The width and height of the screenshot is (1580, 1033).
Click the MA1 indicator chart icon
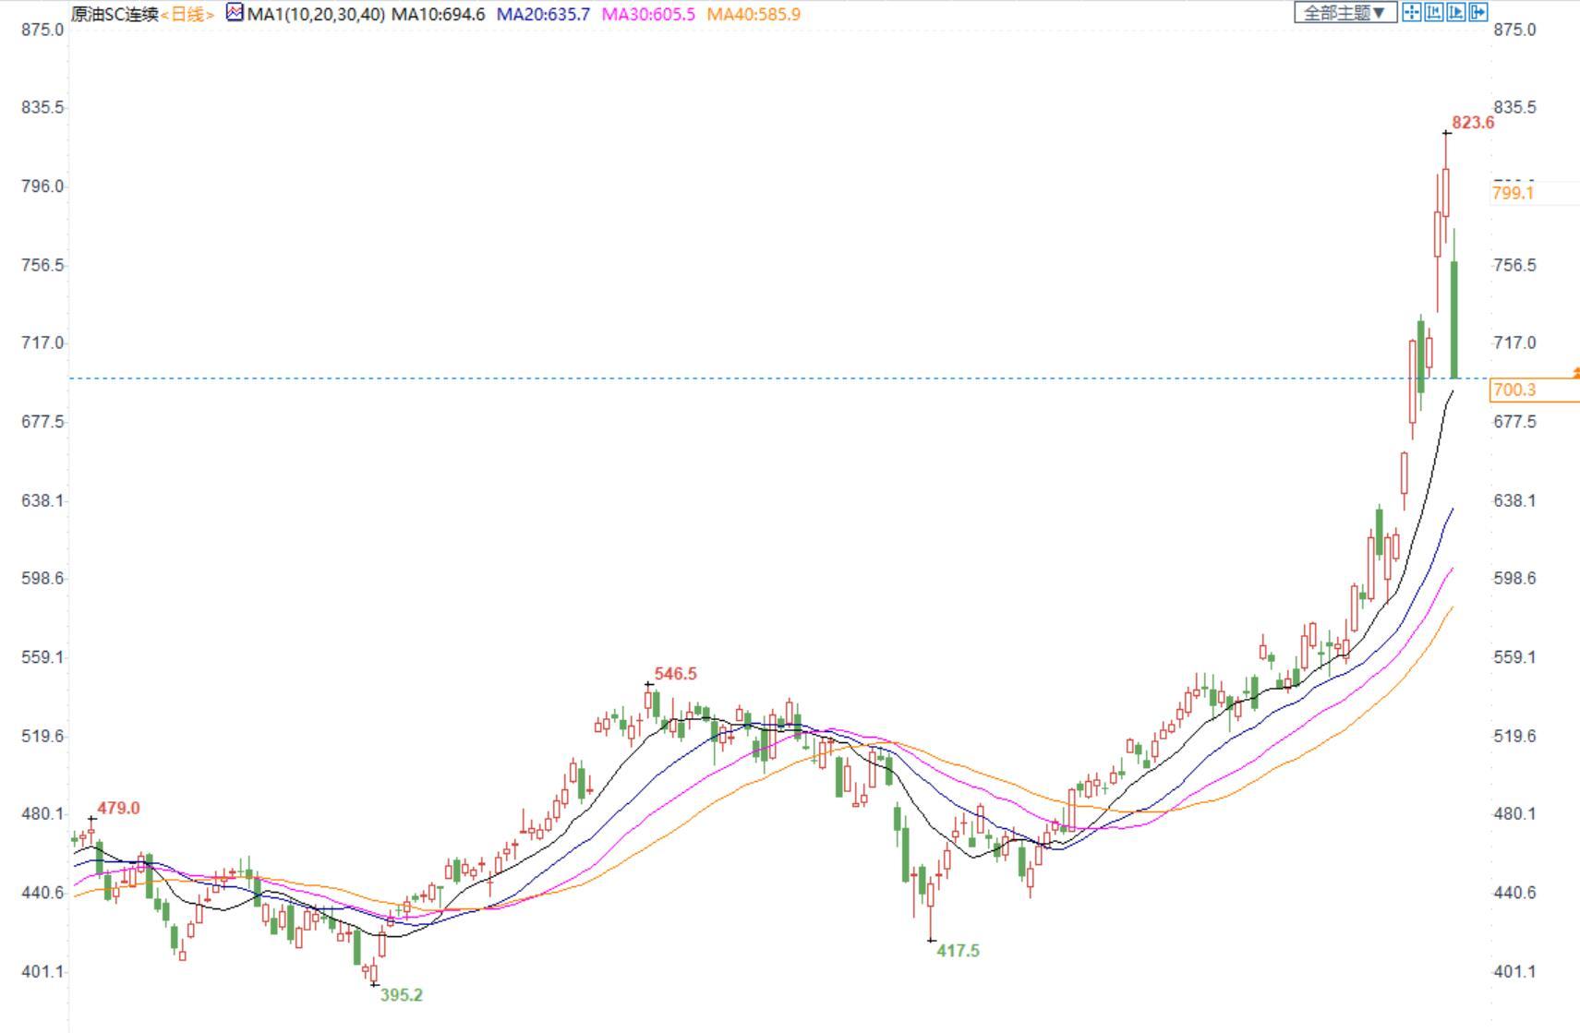(x=235, y=13)
